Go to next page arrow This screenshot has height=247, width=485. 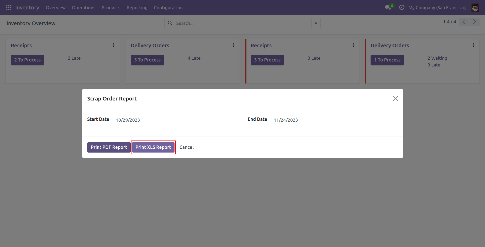point(474,22)
